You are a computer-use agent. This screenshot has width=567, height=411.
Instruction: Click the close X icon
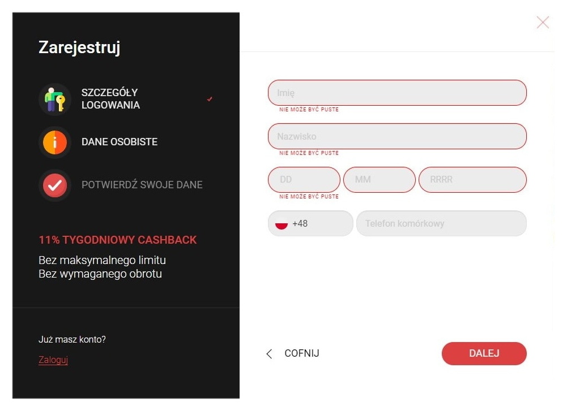tap(542, 23)
